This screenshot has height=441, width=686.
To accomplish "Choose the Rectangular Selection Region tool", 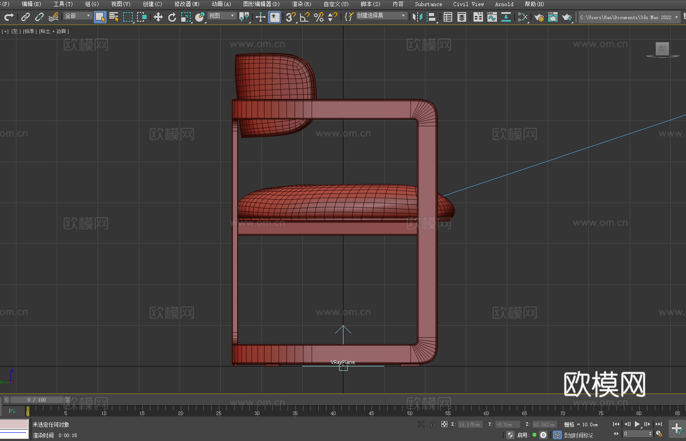I will pos(128,17).
